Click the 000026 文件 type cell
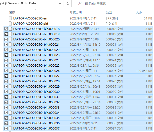The width and height of the screenshot is (154, 132). point(114,71)
